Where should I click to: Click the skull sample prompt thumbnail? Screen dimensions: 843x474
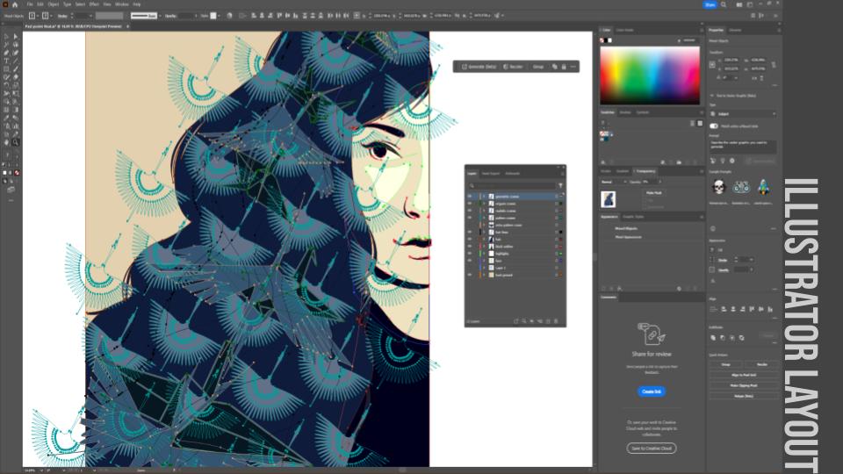click(x=718, y=186)
